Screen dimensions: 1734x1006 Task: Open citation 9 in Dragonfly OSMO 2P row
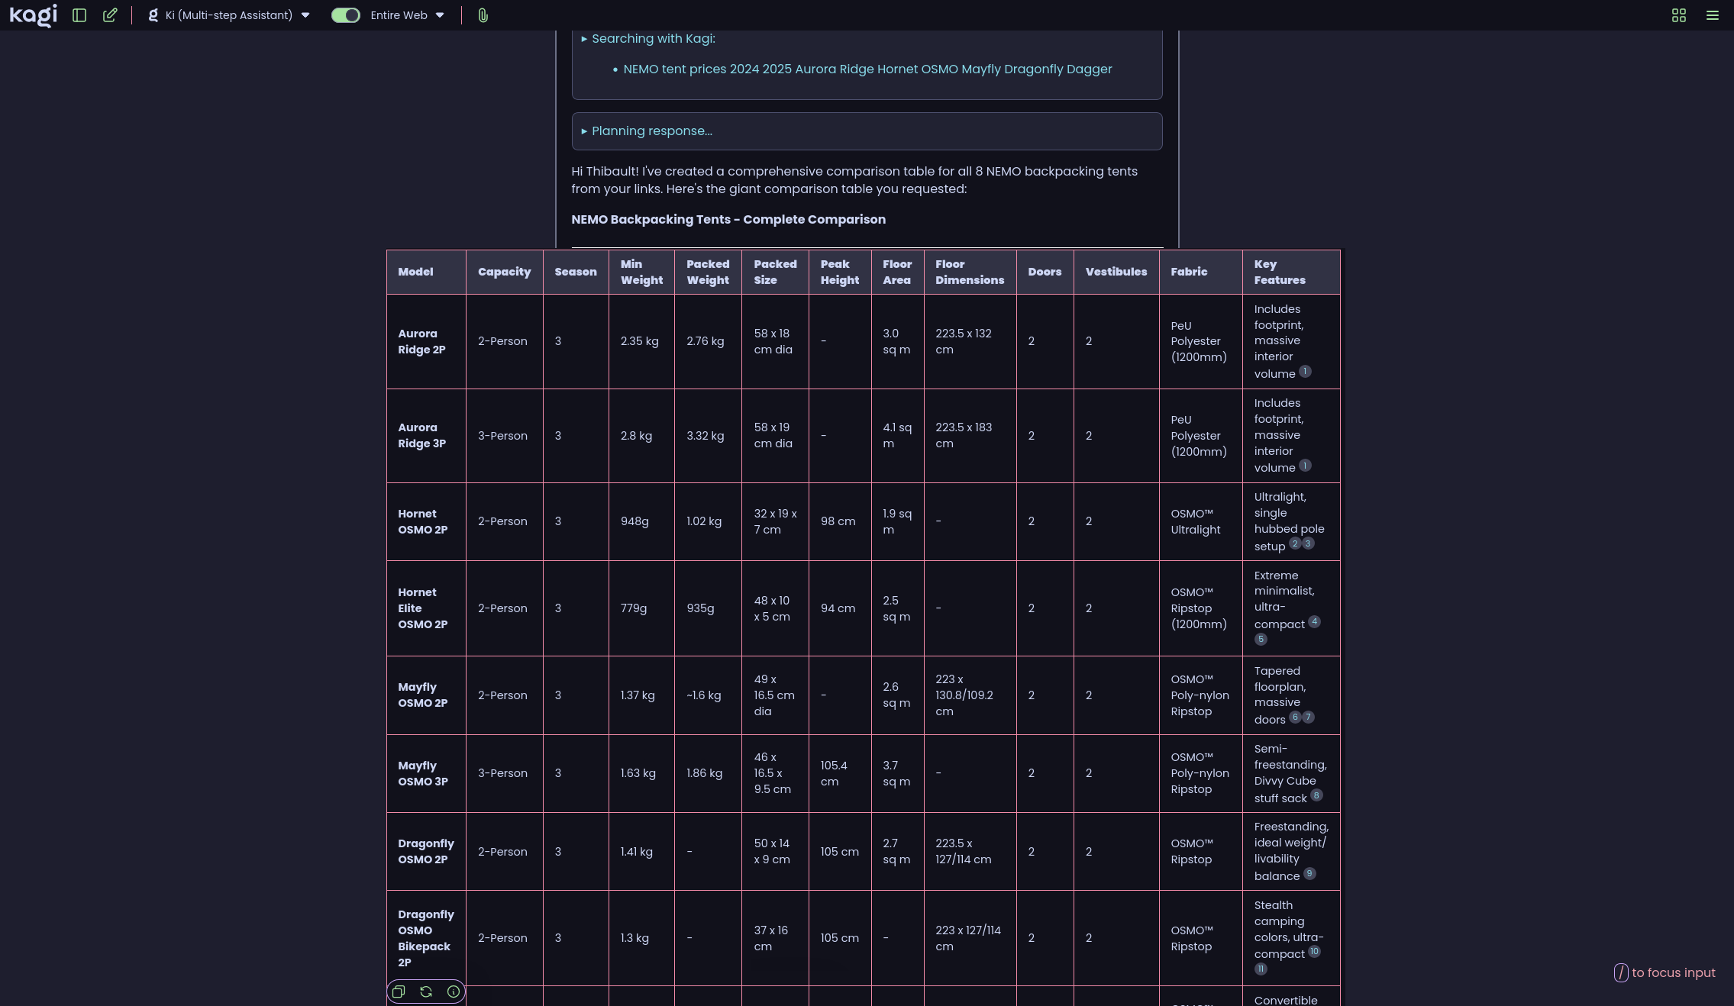[1309, 873]
